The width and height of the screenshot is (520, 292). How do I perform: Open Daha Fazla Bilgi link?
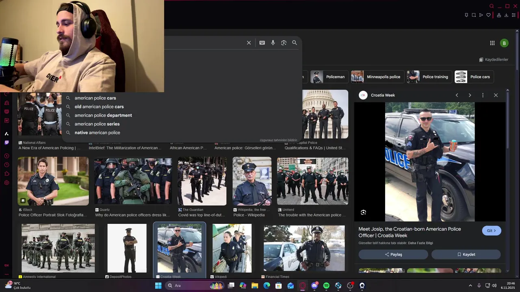pyautogui.click(x=420, y=243)
